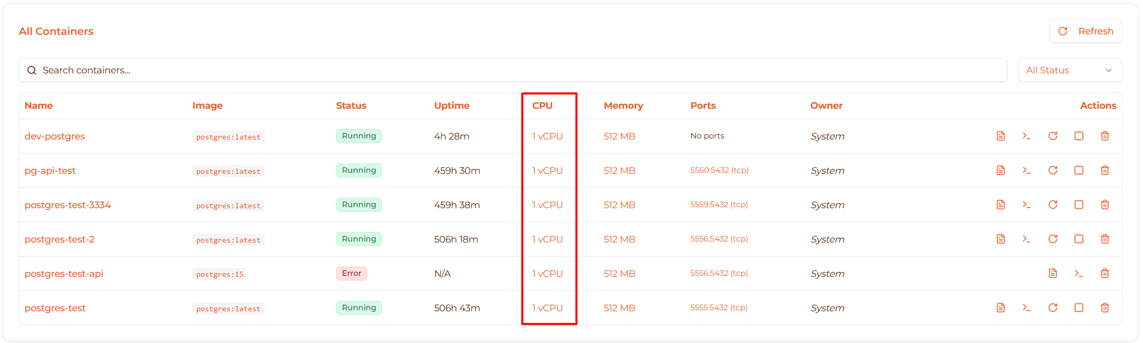1143x343 pixels.
Task: Focus the Search containers field
Action: coord(513,70)
